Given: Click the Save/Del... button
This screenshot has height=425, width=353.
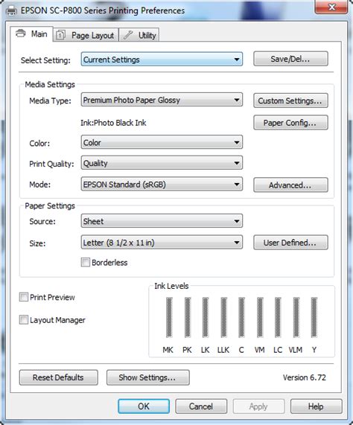Looking at the screenshot, I should (x=290, y=59).
